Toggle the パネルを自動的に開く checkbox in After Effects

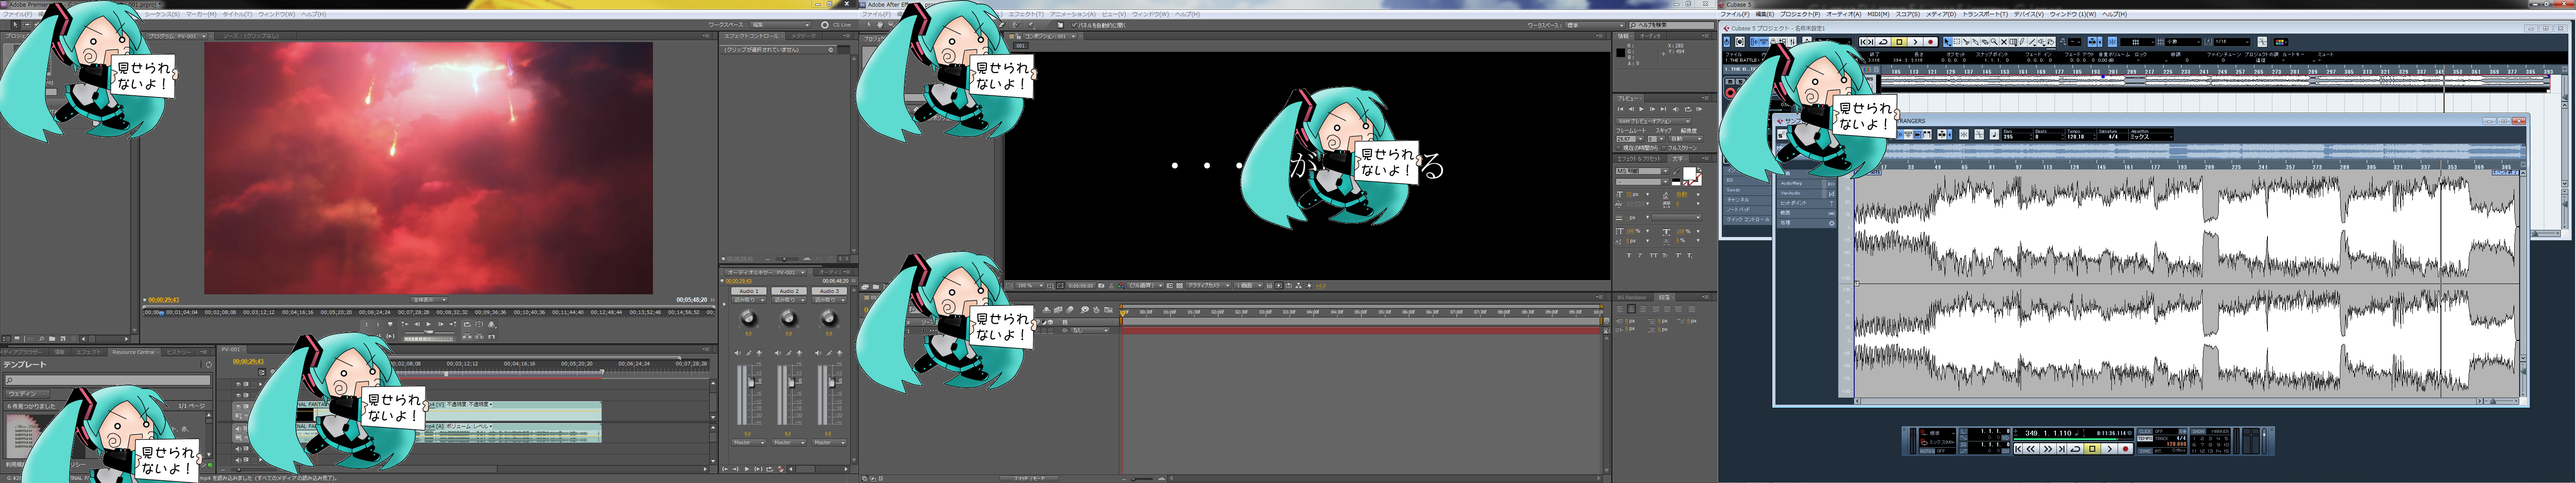[1074, 25]
